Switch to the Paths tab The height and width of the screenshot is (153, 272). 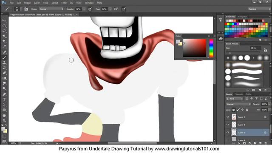pos(249,94)
